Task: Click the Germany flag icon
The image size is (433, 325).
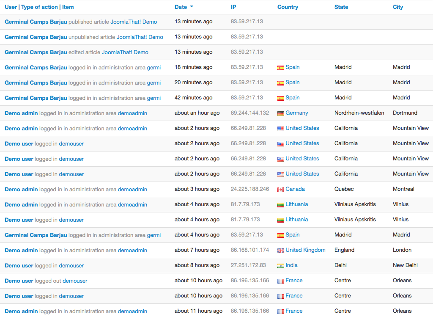Action: [x=281, y=113]
